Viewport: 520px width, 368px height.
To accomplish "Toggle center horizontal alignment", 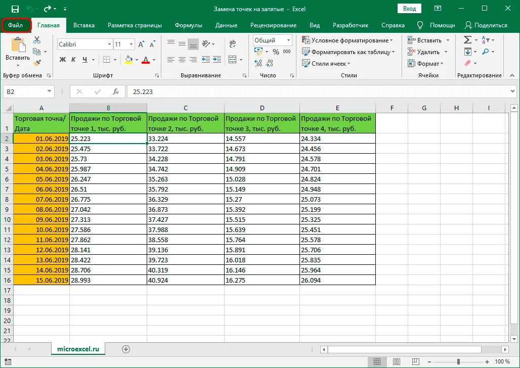I will coord(182,60).
